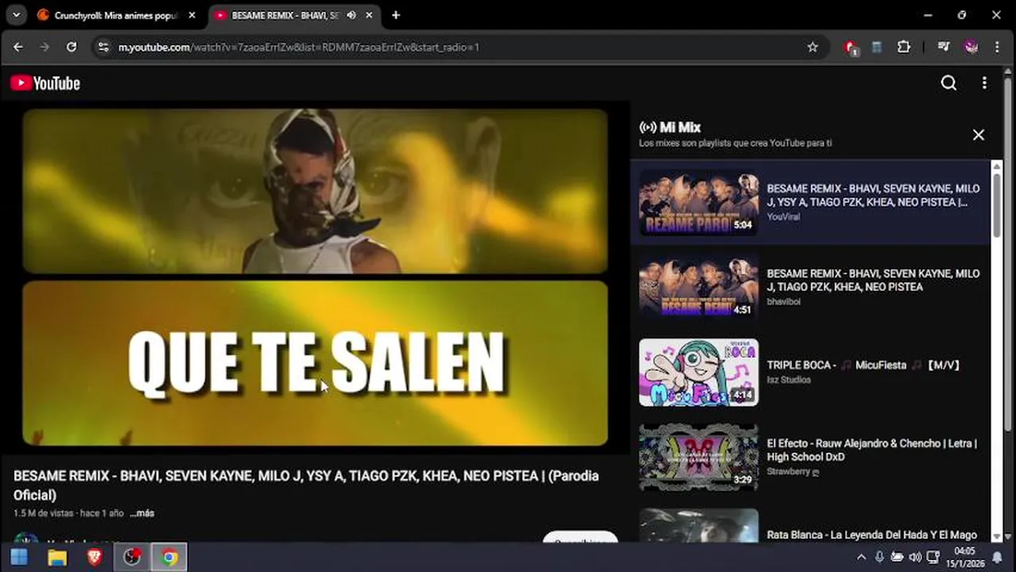
Task: Bookmark this page with the star icon
Action: click(812, 47)
